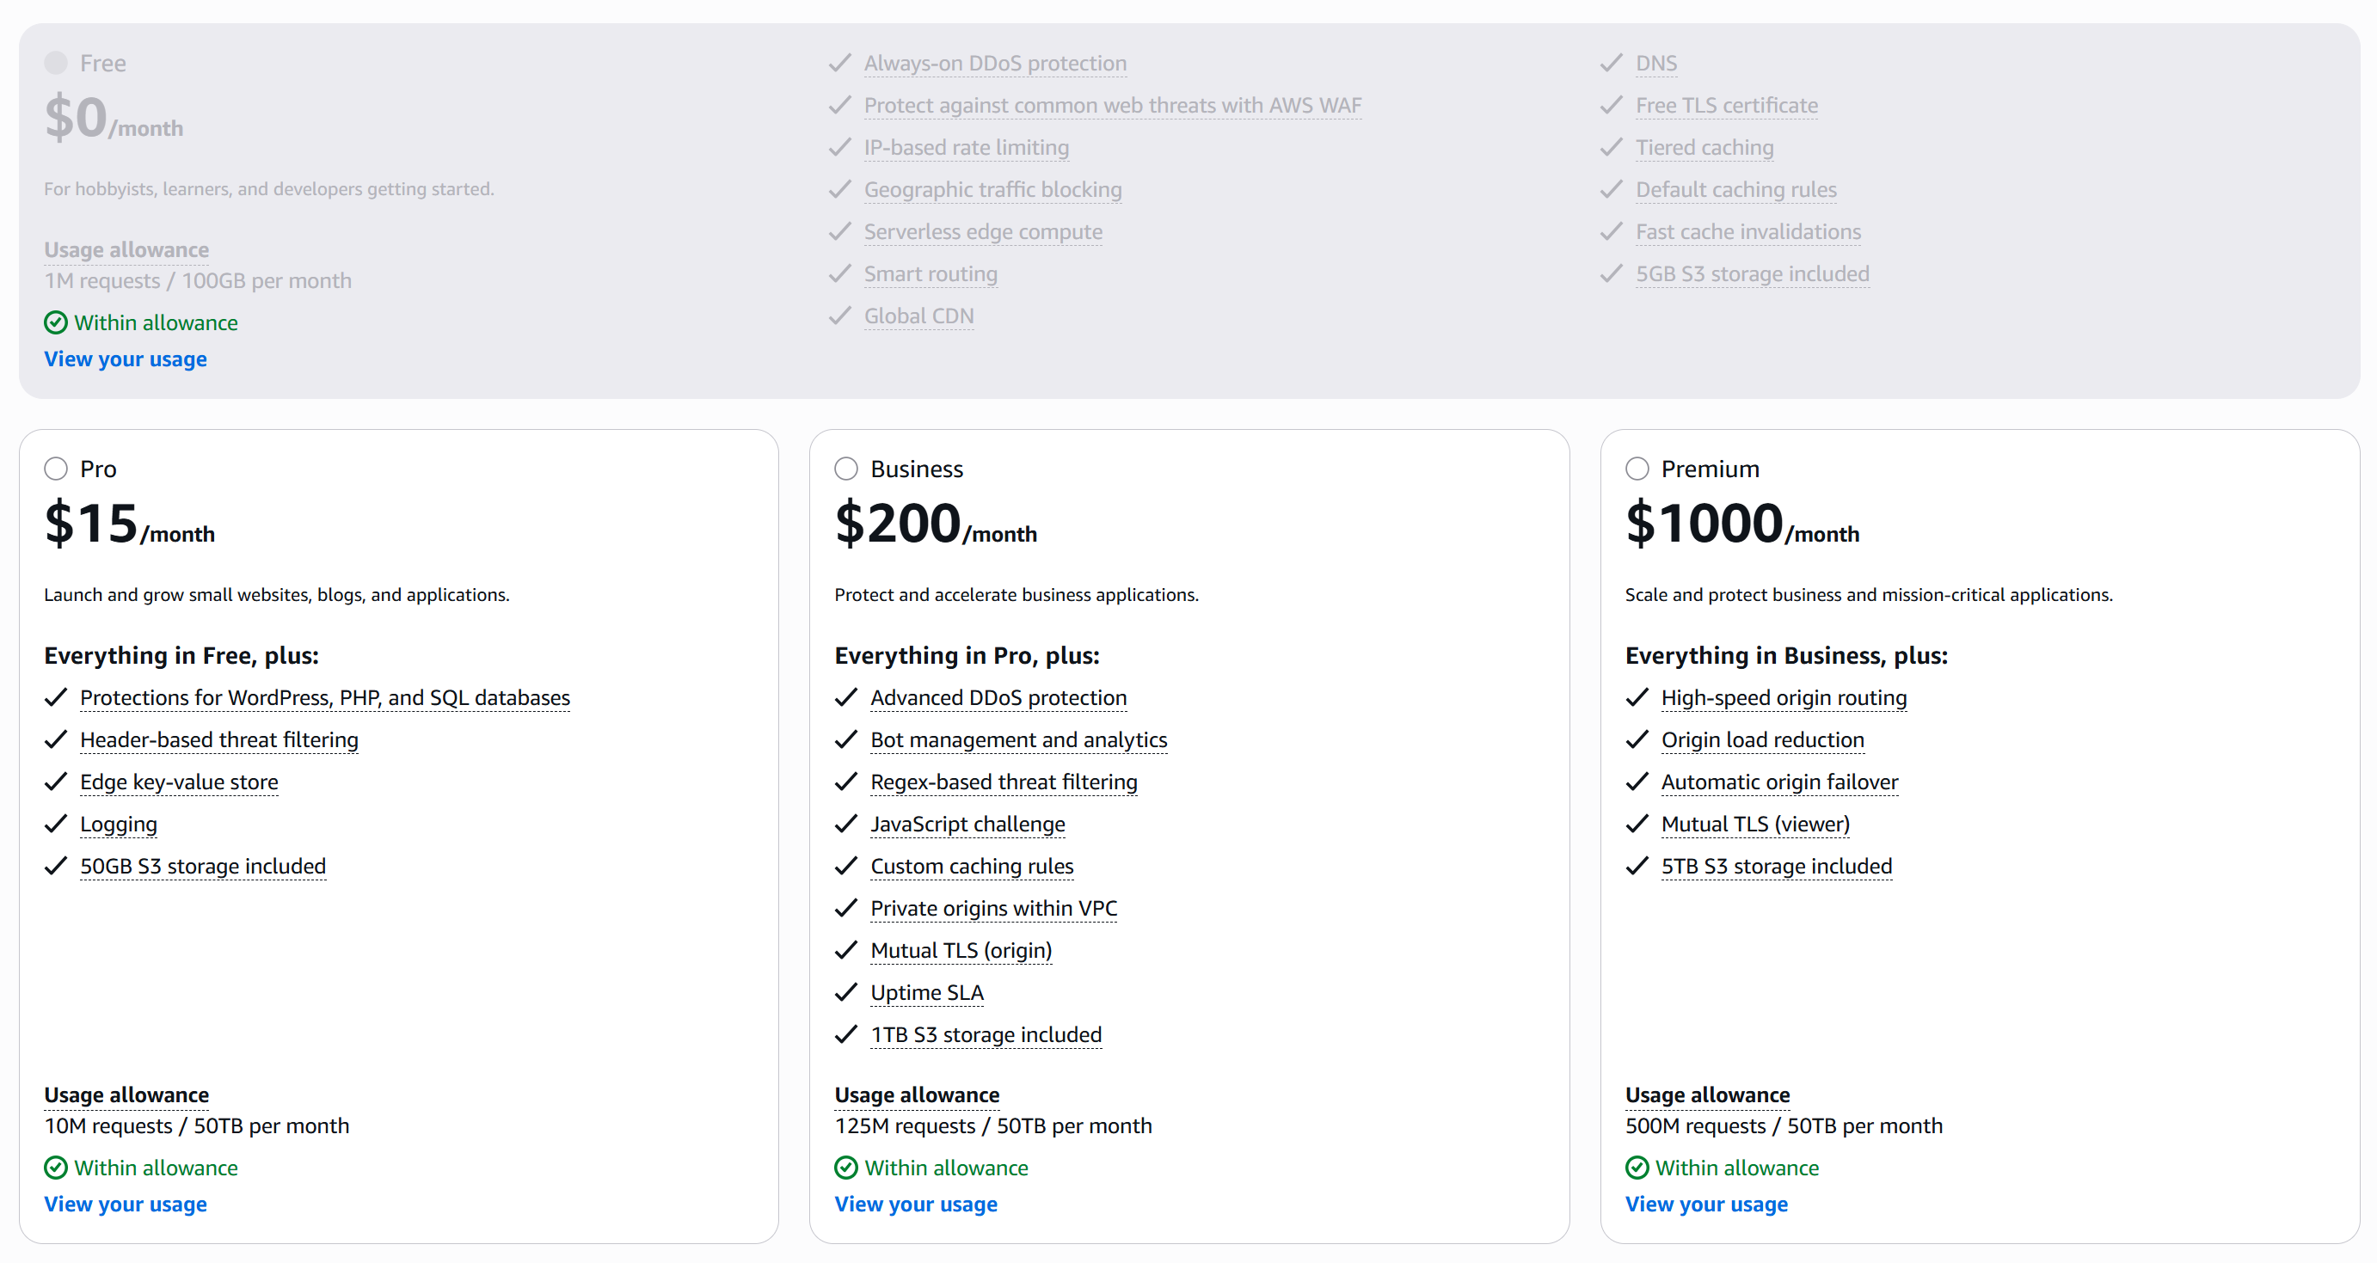Click checkmark next to Edge key-value store
Viewport: 2377px width, 1263px height.
coord(56,782)
